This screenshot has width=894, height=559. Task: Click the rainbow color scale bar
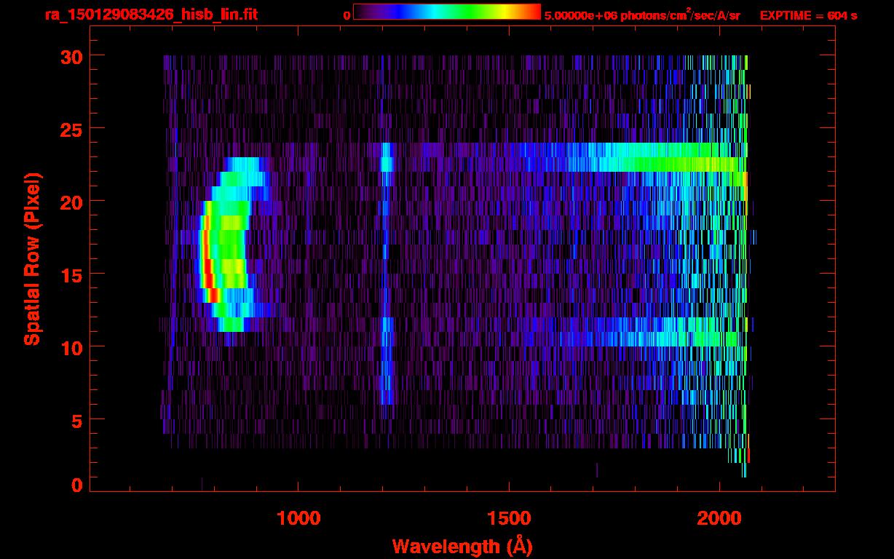[447, 12]
